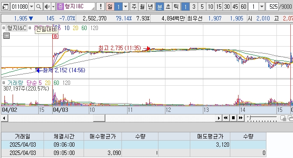The width and height of the screenshot is (293, 158).
Task: Expand the custom minute interval dropdown
Action: pos(262,7)
